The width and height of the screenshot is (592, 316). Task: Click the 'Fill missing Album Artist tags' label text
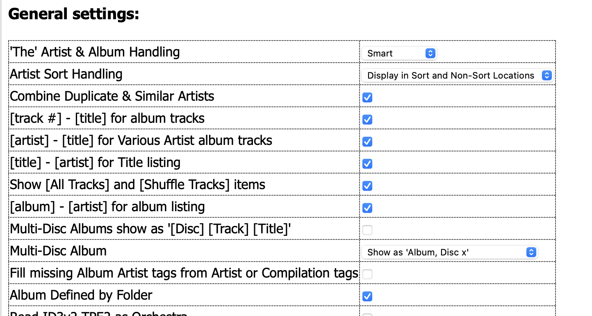(x=184, y=273)
